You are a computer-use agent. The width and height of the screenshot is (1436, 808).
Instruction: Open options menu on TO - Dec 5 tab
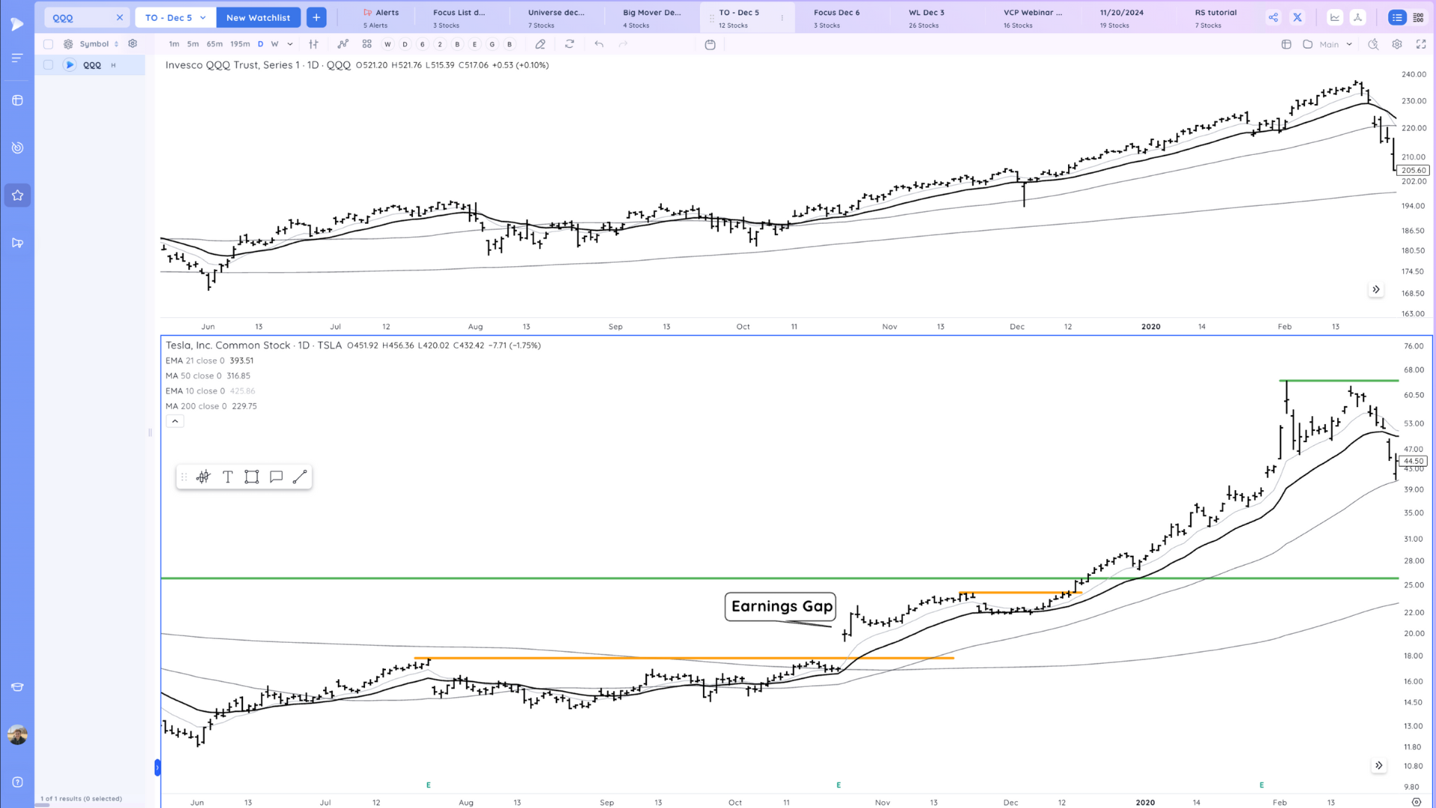pyautogui.click(x=782, y=18)
